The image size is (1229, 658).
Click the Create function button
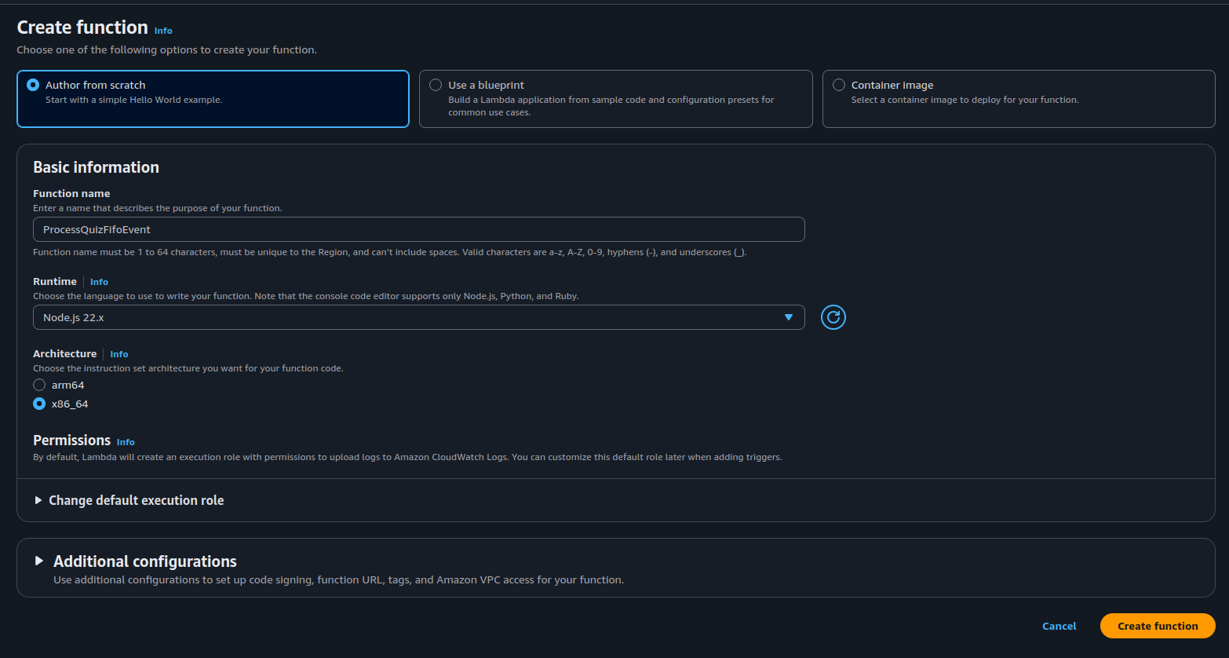coord(1157,626)
